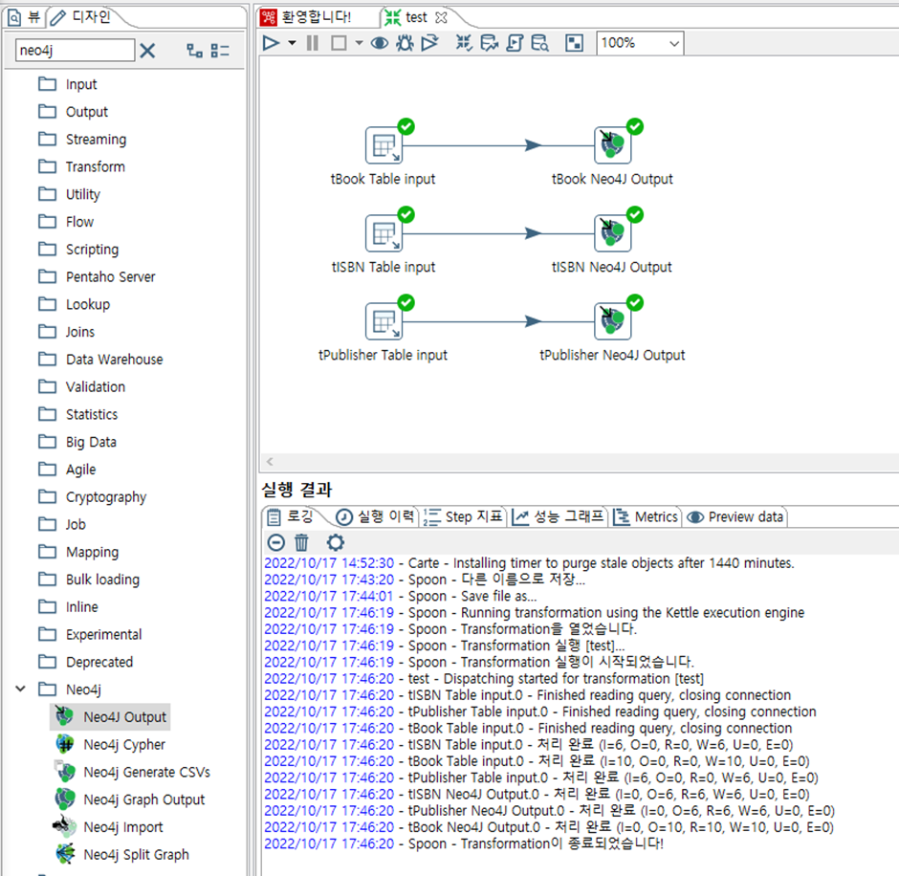Viewport: 899px width, 876px height.
Task: Select the tPublisher Table input step
Action: 383,321
